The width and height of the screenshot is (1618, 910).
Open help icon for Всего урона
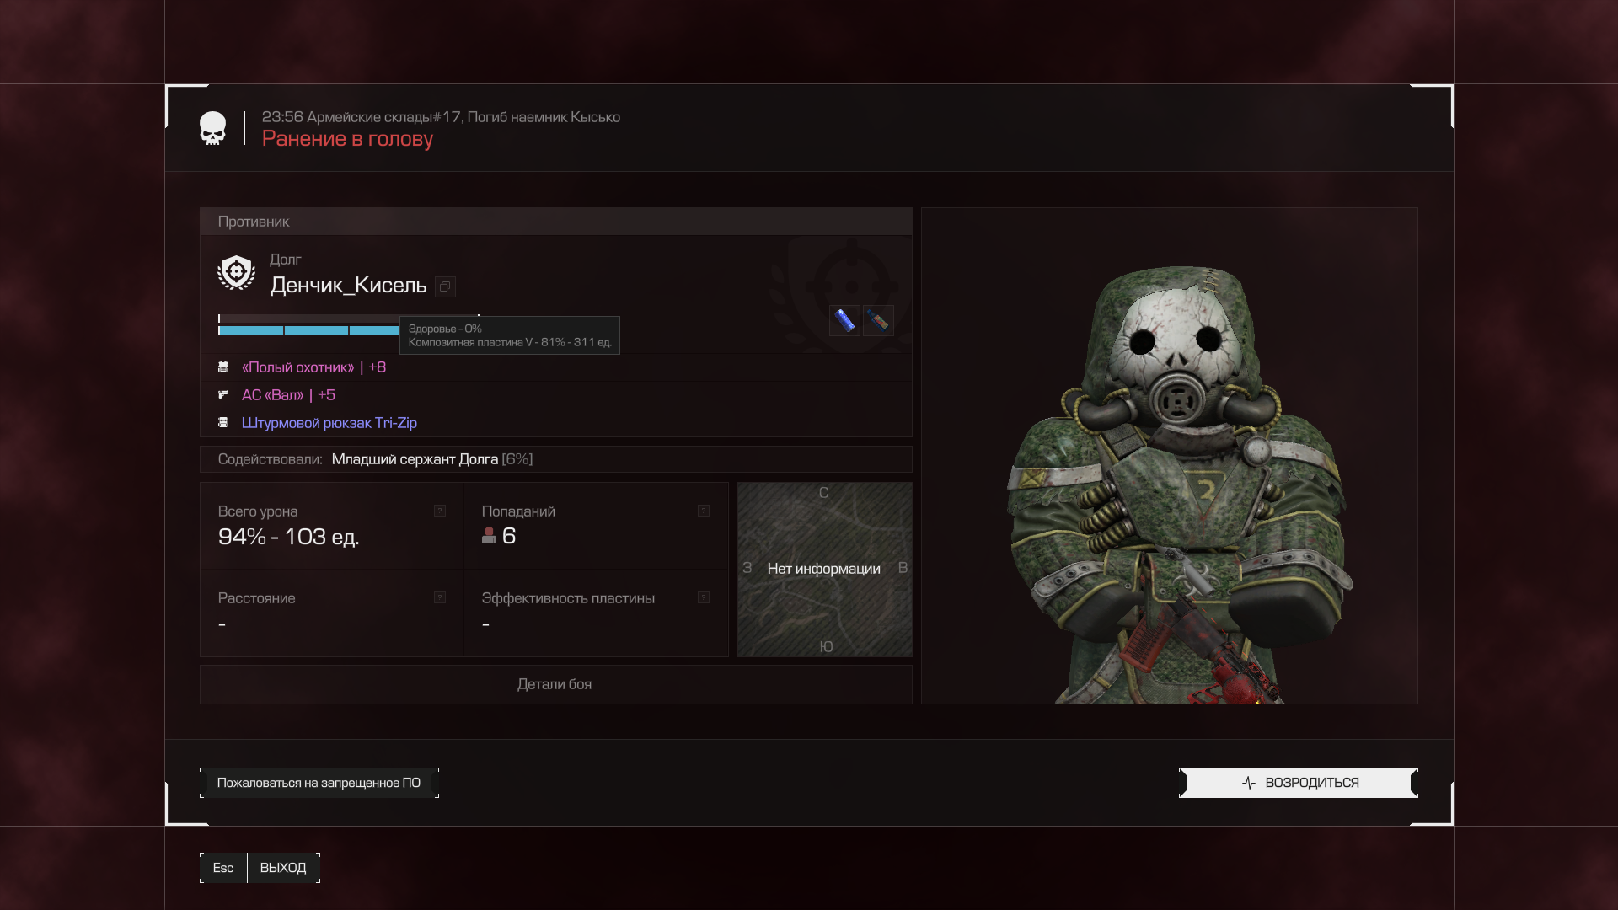click(x=440, y=511)
